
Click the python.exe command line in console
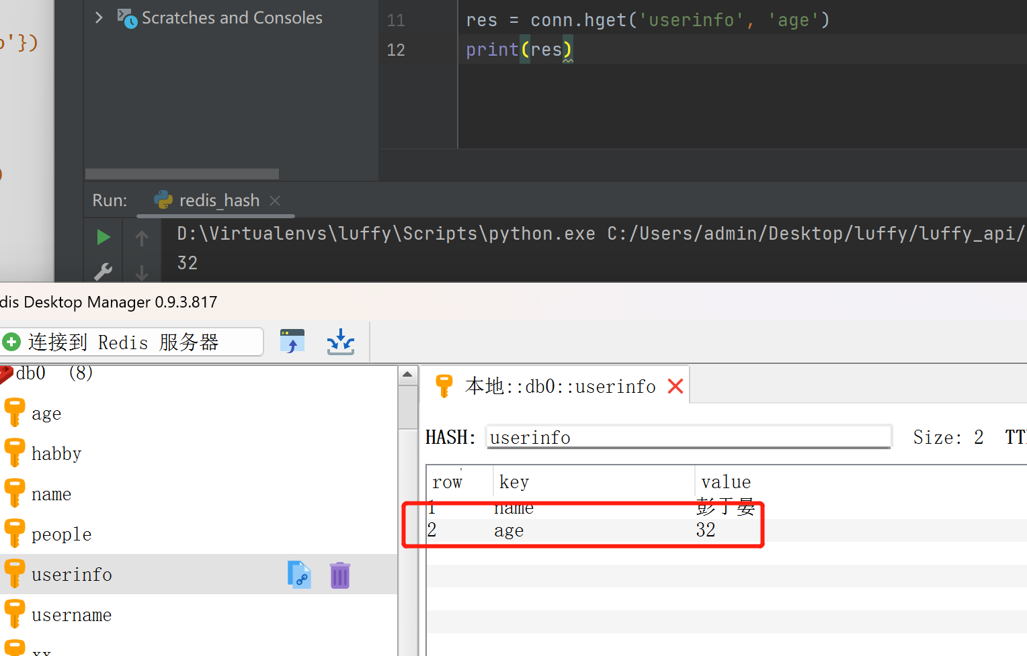[600, 233]
